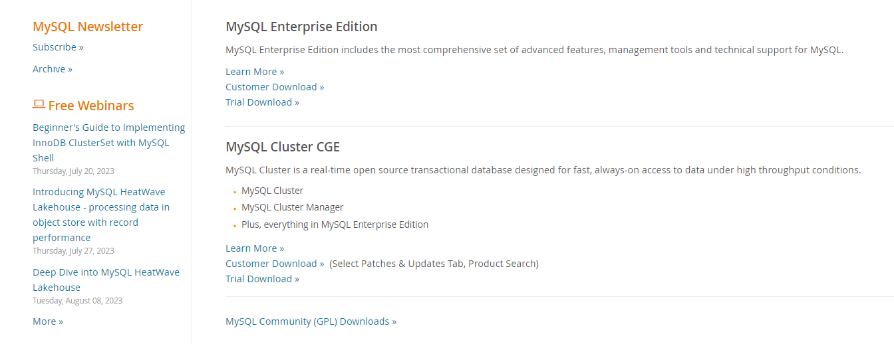Open Trial Download for Enterprise Edition
This screenshot has width=894, height=344.
pos(262,102)
